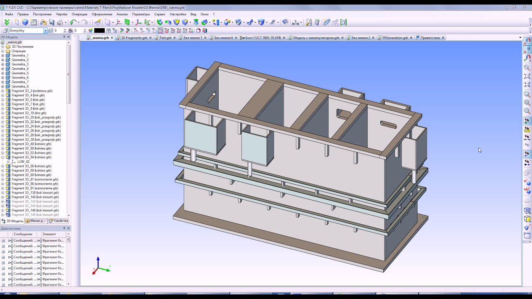The image size is (532, 299).
Task: Expand first diagnostics message row
Action: click(3, 240)
